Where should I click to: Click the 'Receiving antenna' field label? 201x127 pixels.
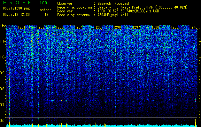(x=73, y=15)
